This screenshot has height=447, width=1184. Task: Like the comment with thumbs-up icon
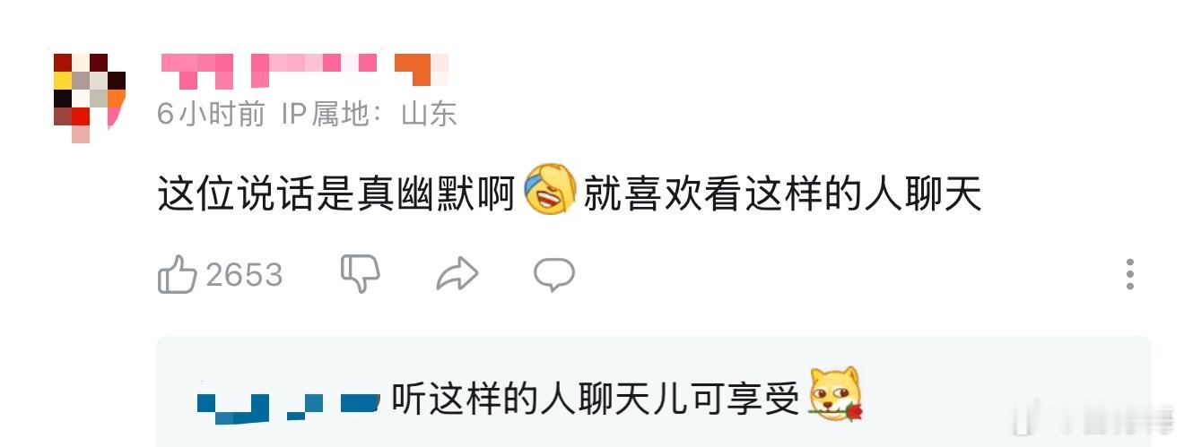(x=177, y=274)
